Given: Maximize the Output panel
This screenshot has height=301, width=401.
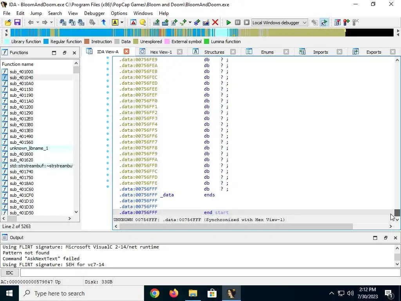Looking at the screenshot, I should [x=375, y=238].
